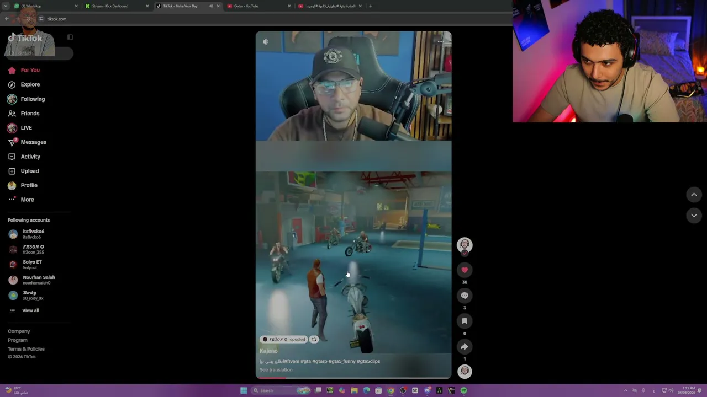This screenshot has height=397, width=707.
Task: Open the spinning sound disc avatar
Action: 465,372
